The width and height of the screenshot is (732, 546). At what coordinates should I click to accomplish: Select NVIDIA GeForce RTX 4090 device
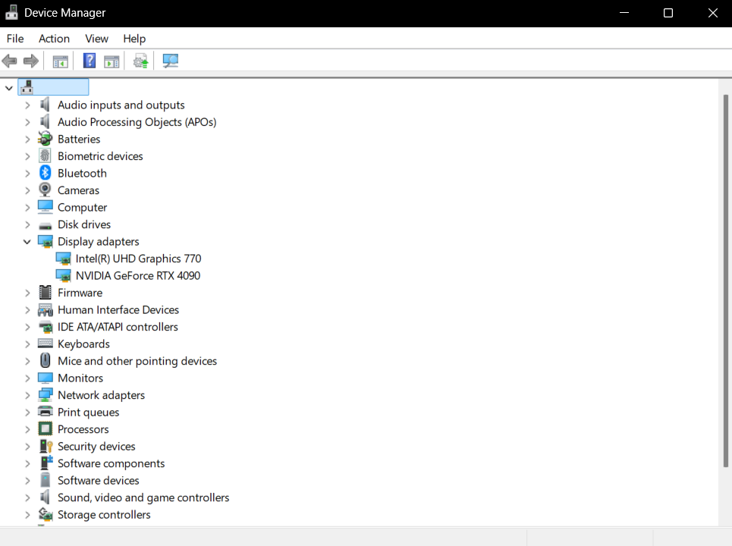click(138, 276)
